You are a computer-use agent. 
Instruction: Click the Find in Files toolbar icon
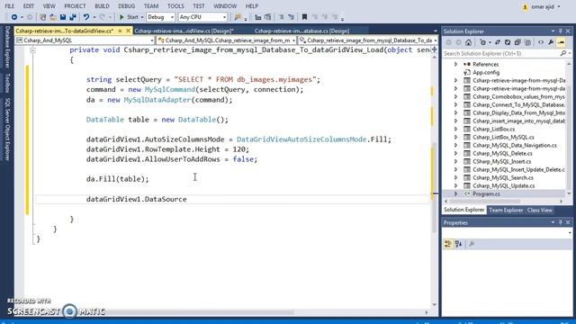[x=238, y=17]
